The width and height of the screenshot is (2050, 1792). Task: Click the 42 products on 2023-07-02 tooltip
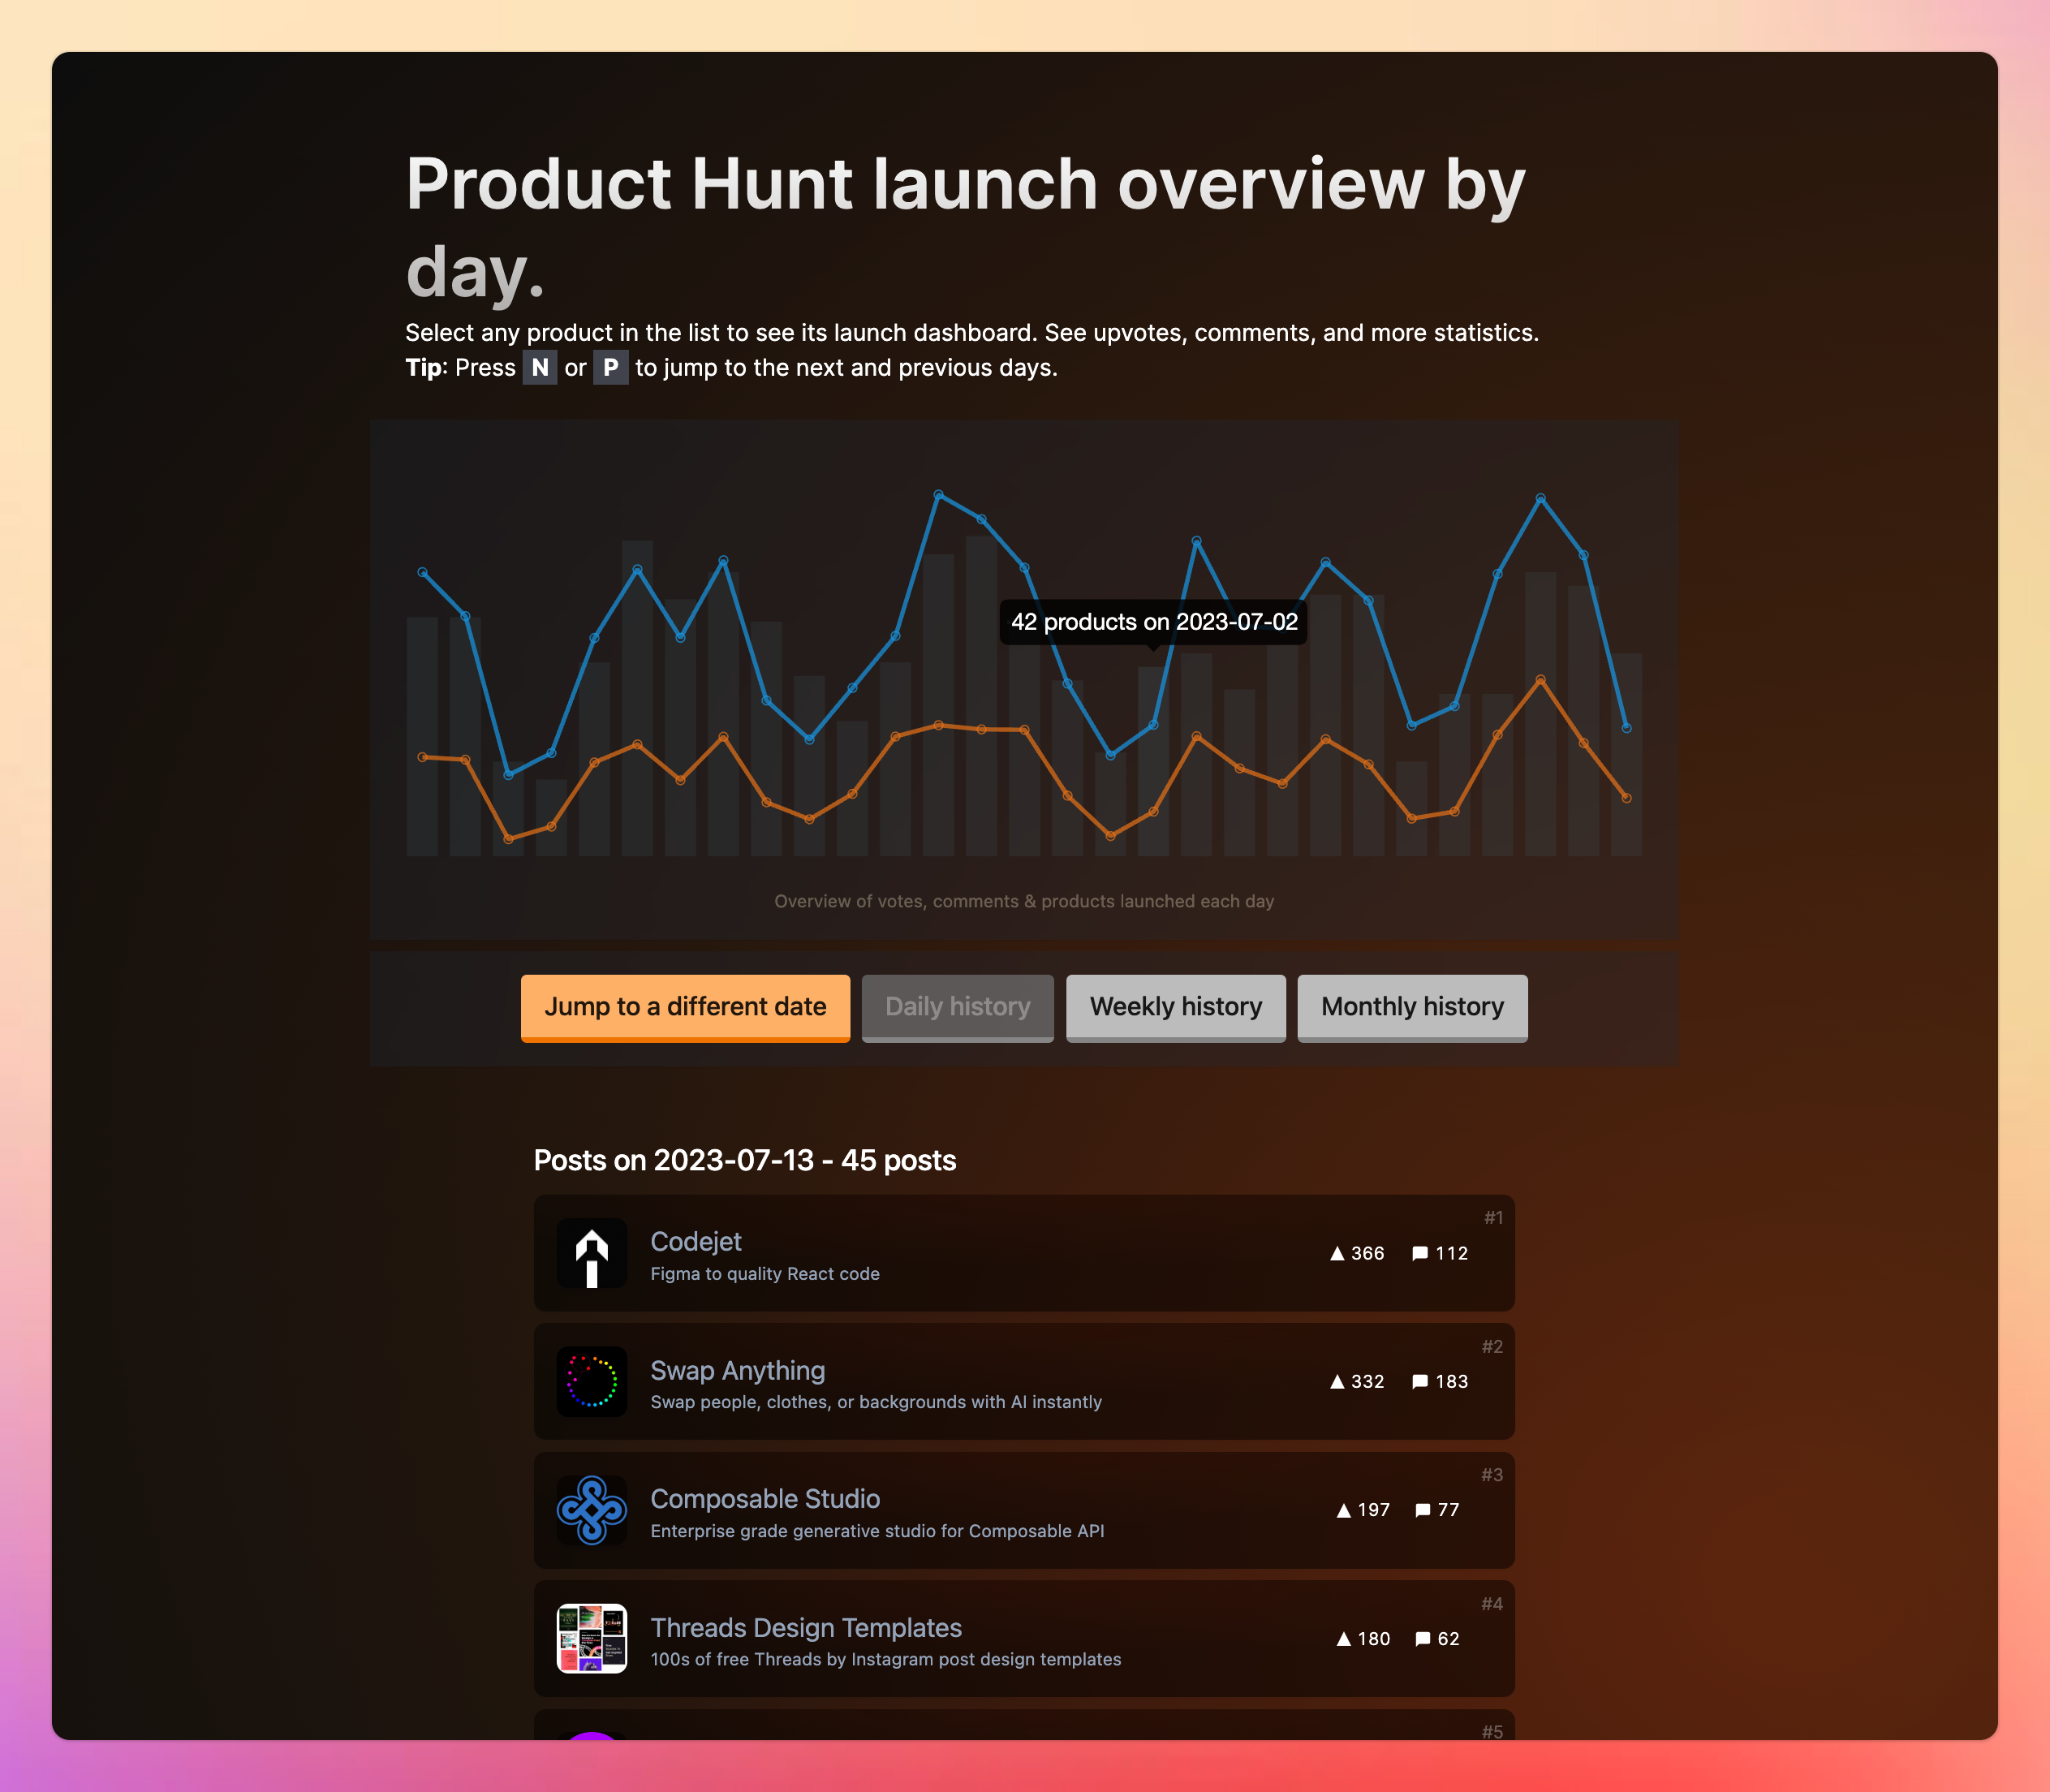coord(1154,622)
